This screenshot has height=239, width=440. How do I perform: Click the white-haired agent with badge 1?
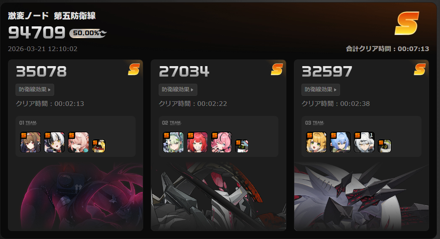[364, 142]
